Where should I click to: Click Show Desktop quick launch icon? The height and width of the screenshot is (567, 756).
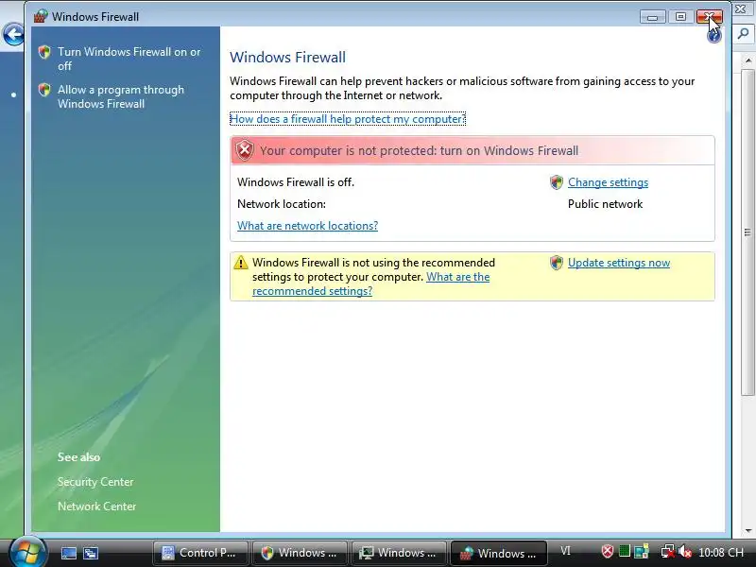coord(68,553)
